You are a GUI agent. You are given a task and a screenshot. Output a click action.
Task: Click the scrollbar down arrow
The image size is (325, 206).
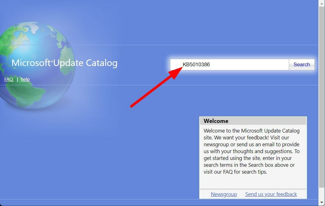pos(322,202)
